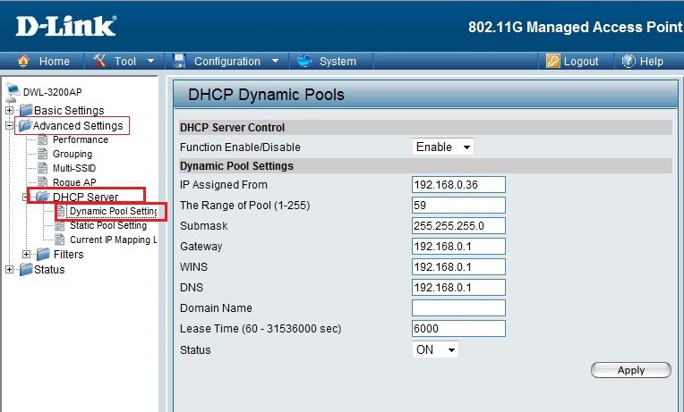
Task: Click the empty Domain Name field
Action: click(458, 308)
